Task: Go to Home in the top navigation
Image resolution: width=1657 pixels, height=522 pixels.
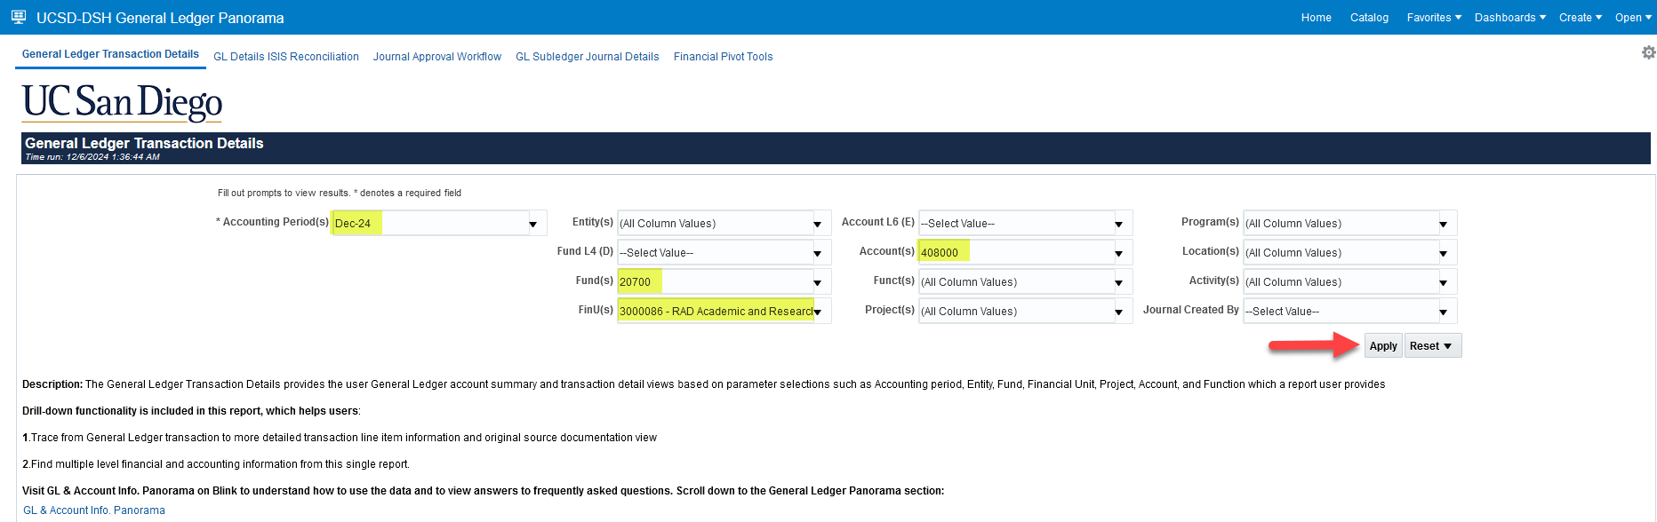Action: 1317,18
